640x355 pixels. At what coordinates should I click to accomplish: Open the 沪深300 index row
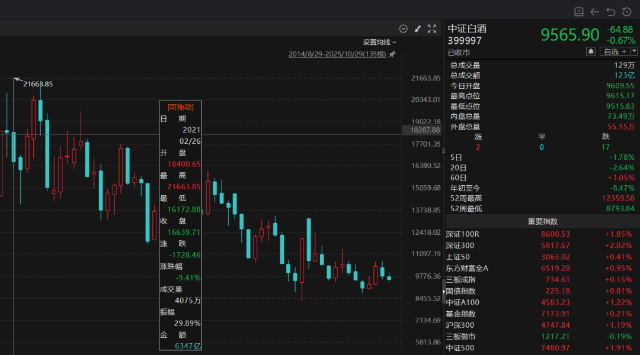pyautogui.click(x=542, y=325)
